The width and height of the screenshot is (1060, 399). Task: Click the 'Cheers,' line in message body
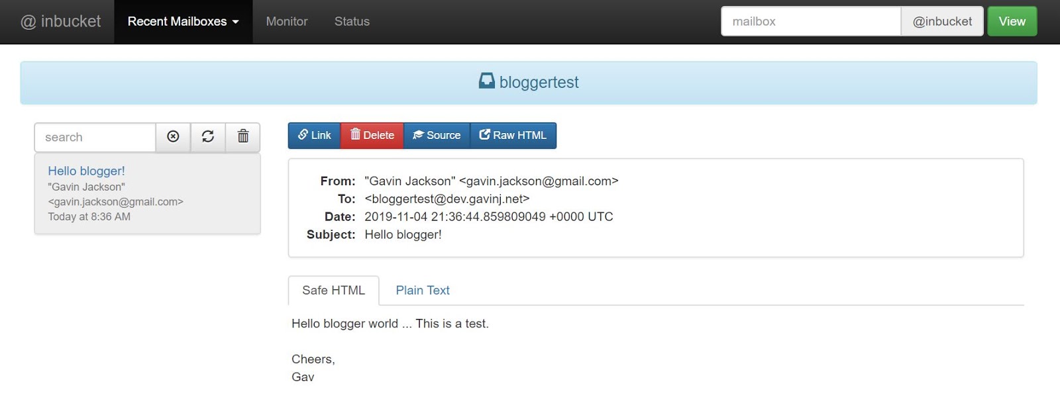313,359
